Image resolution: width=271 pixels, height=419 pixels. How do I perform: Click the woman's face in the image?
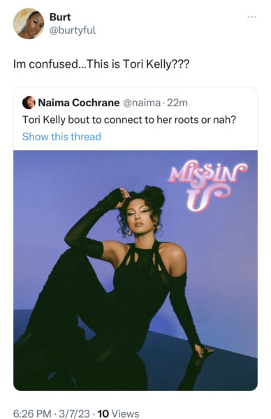point(140,215)
